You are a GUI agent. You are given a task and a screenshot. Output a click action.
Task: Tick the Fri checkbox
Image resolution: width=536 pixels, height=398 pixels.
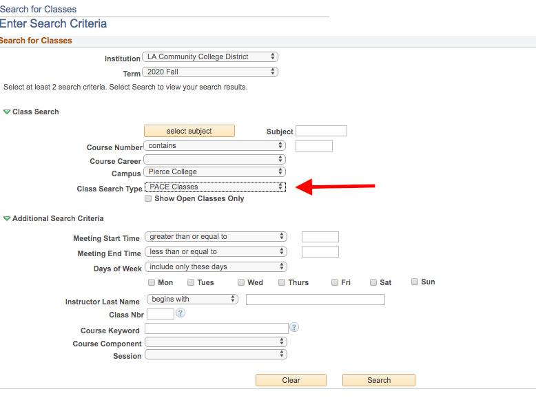pos(335,282)
